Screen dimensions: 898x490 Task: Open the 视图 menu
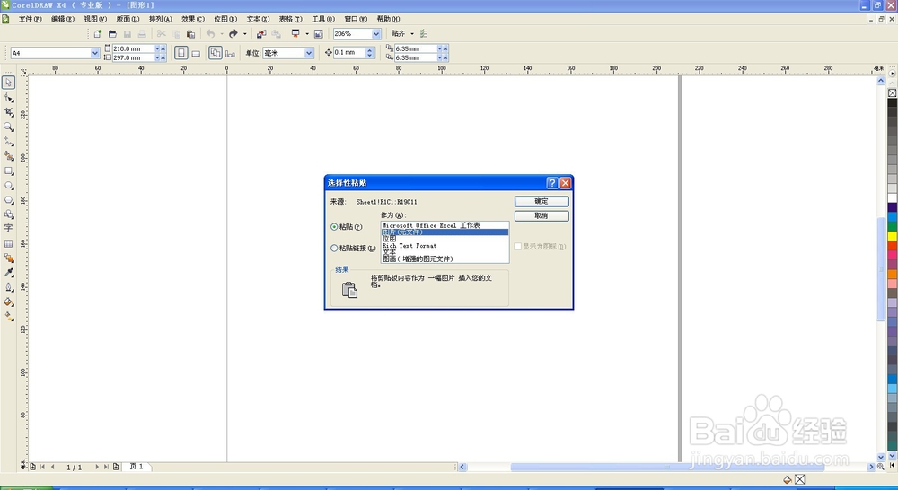click(95, 19)
